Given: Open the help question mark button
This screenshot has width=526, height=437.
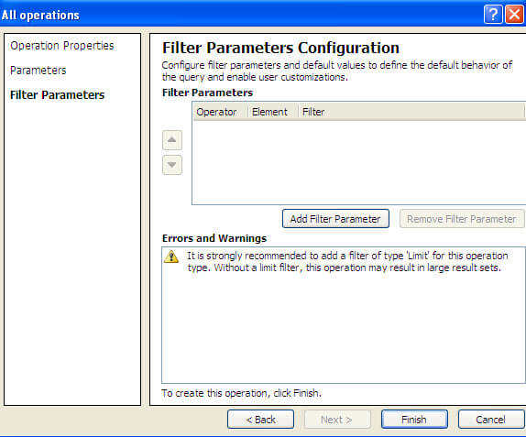Looking at the screenshot, I should [493, 15].
